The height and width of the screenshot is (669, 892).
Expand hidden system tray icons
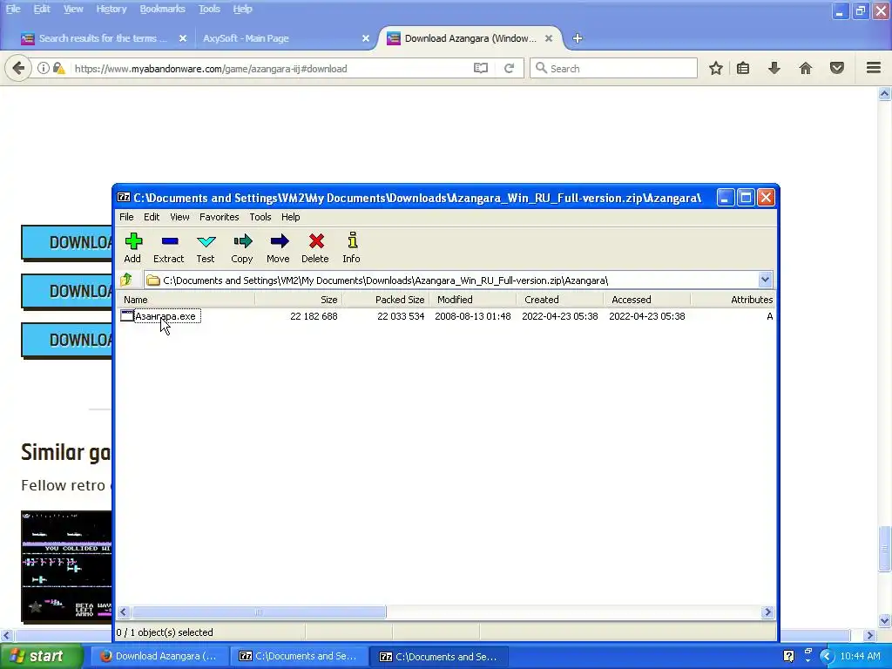point(828,656)
